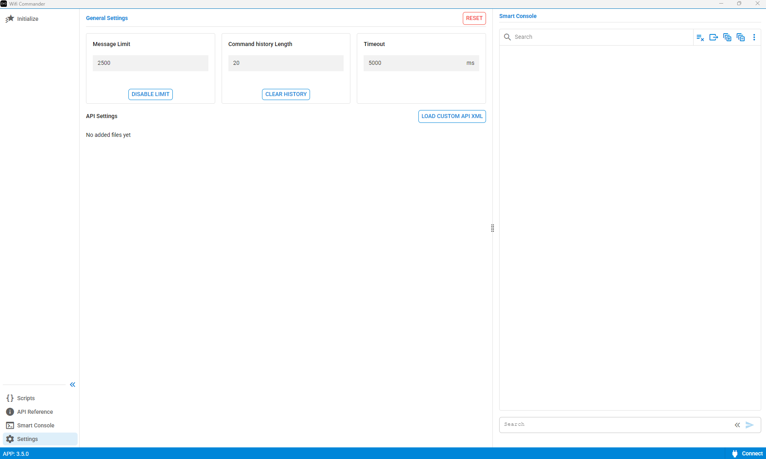
Task: Click the Initialize star icon
Action: click(x=10, y=19)
